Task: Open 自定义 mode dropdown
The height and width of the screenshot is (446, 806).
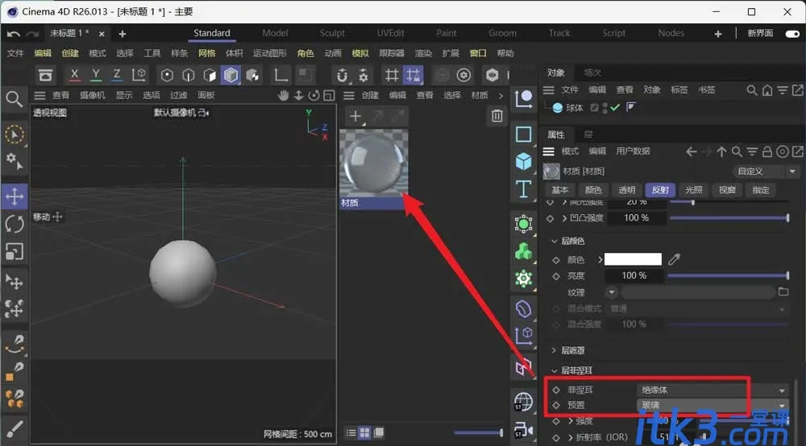Action: (765, 171)
